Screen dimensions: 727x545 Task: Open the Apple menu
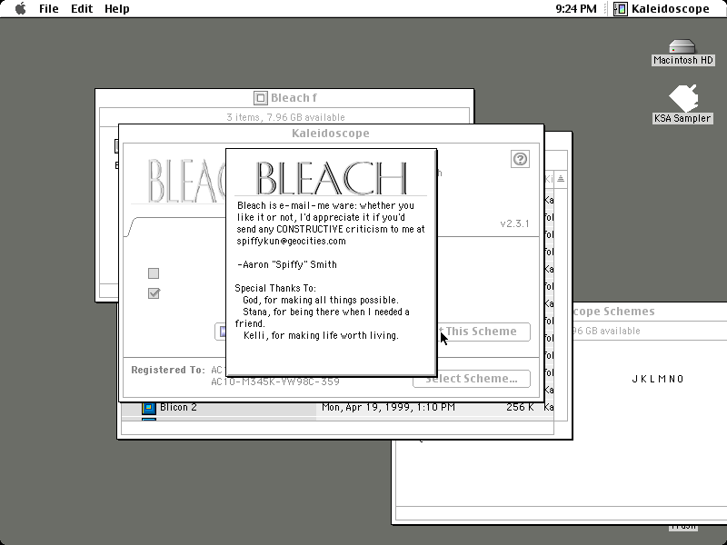pos(20,9)
